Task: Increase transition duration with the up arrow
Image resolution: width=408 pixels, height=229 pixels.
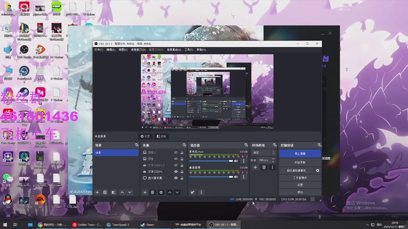Action: 273,159
